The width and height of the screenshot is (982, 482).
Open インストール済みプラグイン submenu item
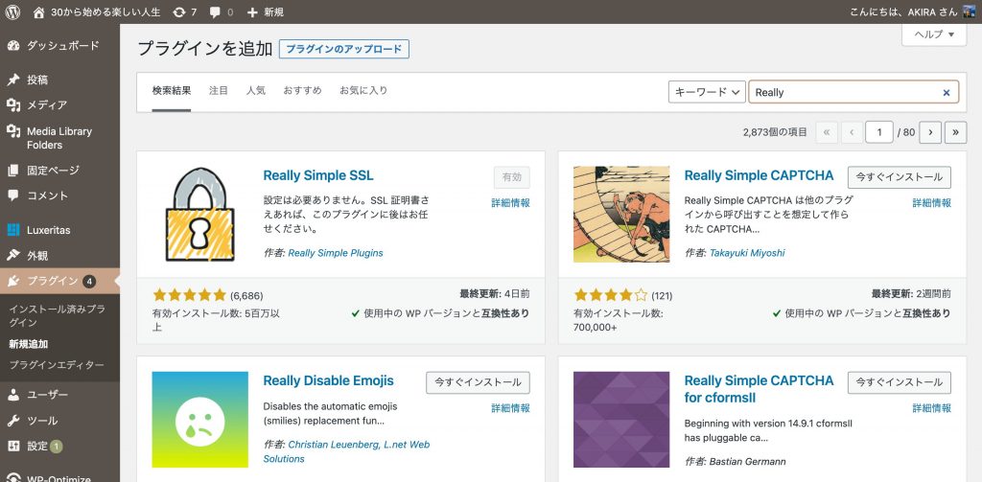pos(57,315)
